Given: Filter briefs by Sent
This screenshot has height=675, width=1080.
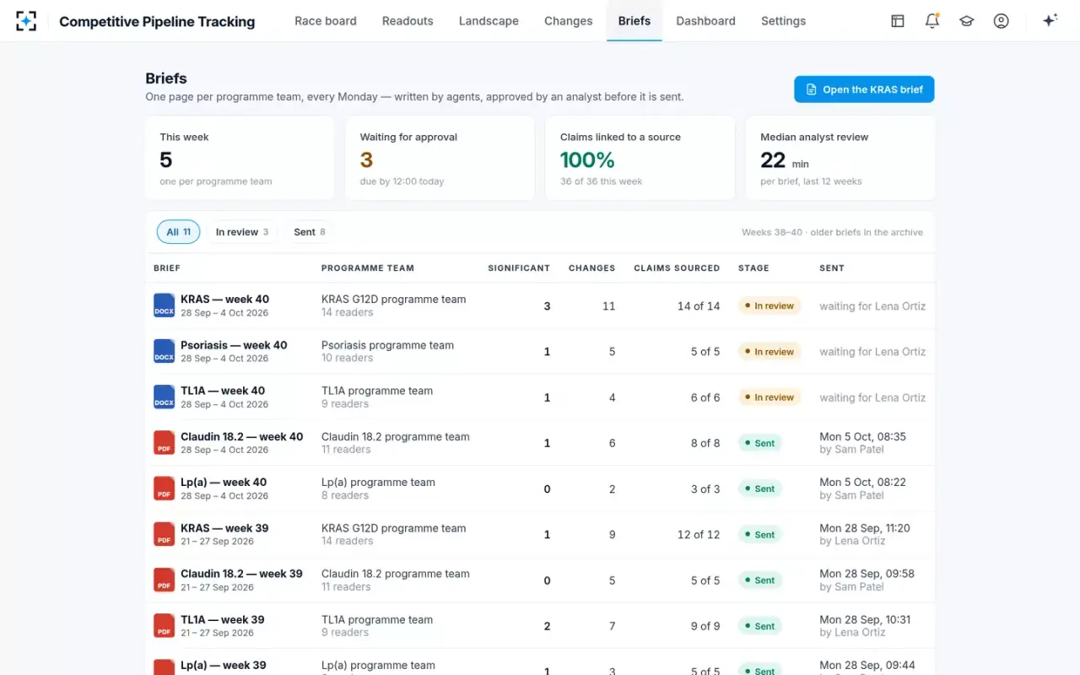Looking at the screenshot, I should [x=310, y=232].
